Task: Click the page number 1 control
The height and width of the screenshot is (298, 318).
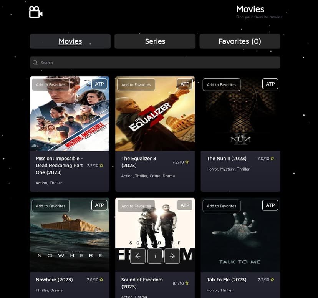Action: coord(155,256)
